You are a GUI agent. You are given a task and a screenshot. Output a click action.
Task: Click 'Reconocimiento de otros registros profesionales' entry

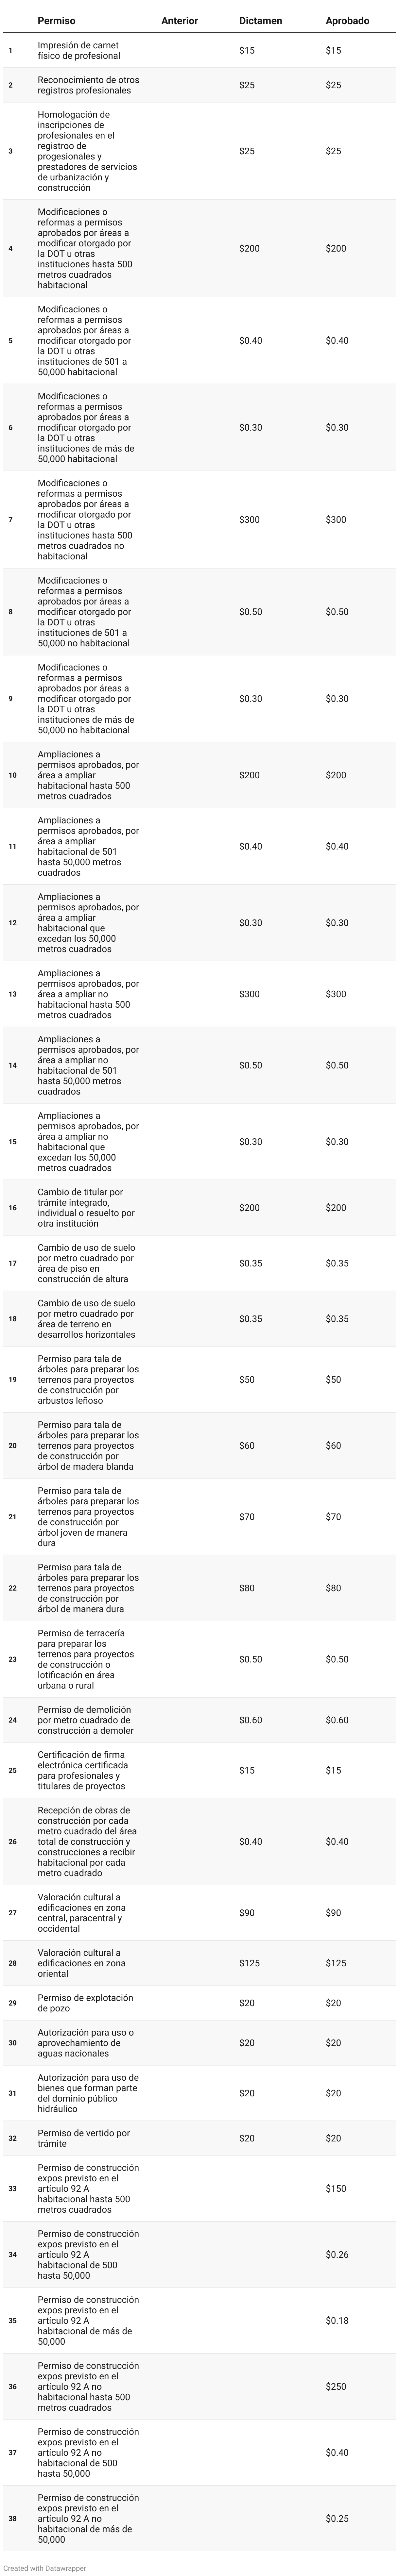[88, 85]
